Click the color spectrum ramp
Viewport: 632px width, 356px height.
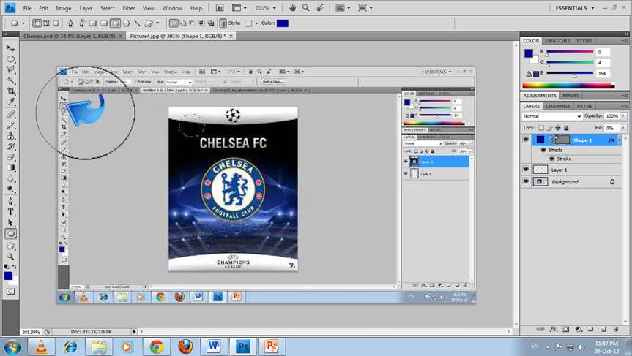[568, 86]
